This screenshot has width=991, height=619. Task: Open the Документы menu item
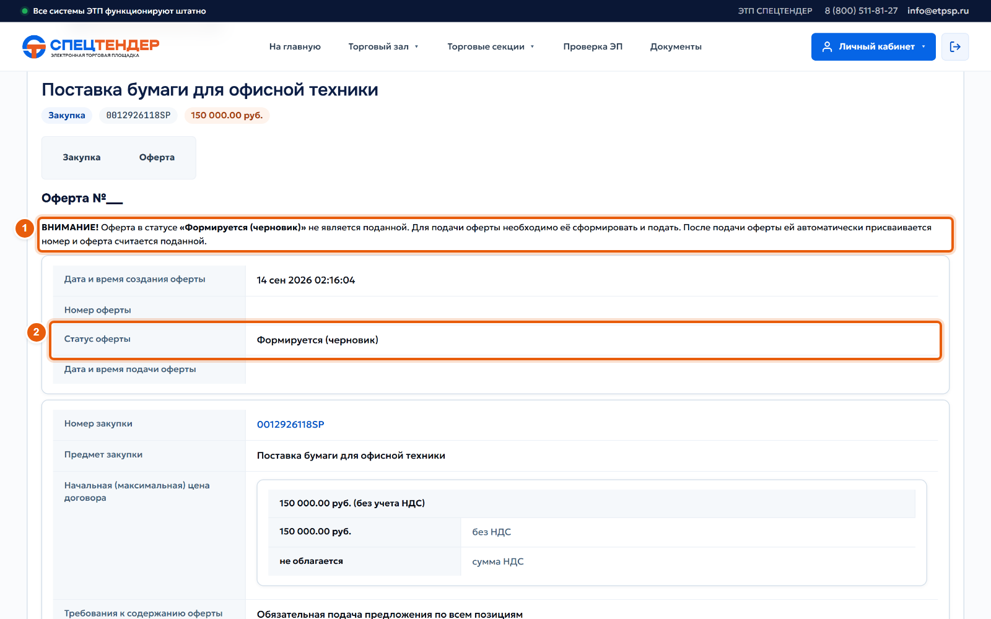(x=676, y=46)
